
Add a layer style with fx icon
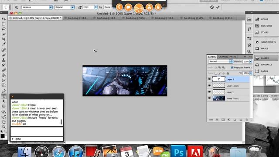pyautogui.click(x=217, y=120)
